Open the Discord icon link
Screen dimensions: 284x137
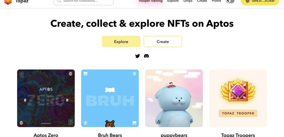pos(146,56)
